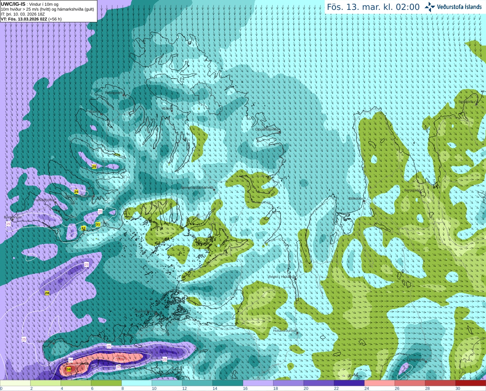Click the Gjögurflugvöllur station label

click(267, 129)
